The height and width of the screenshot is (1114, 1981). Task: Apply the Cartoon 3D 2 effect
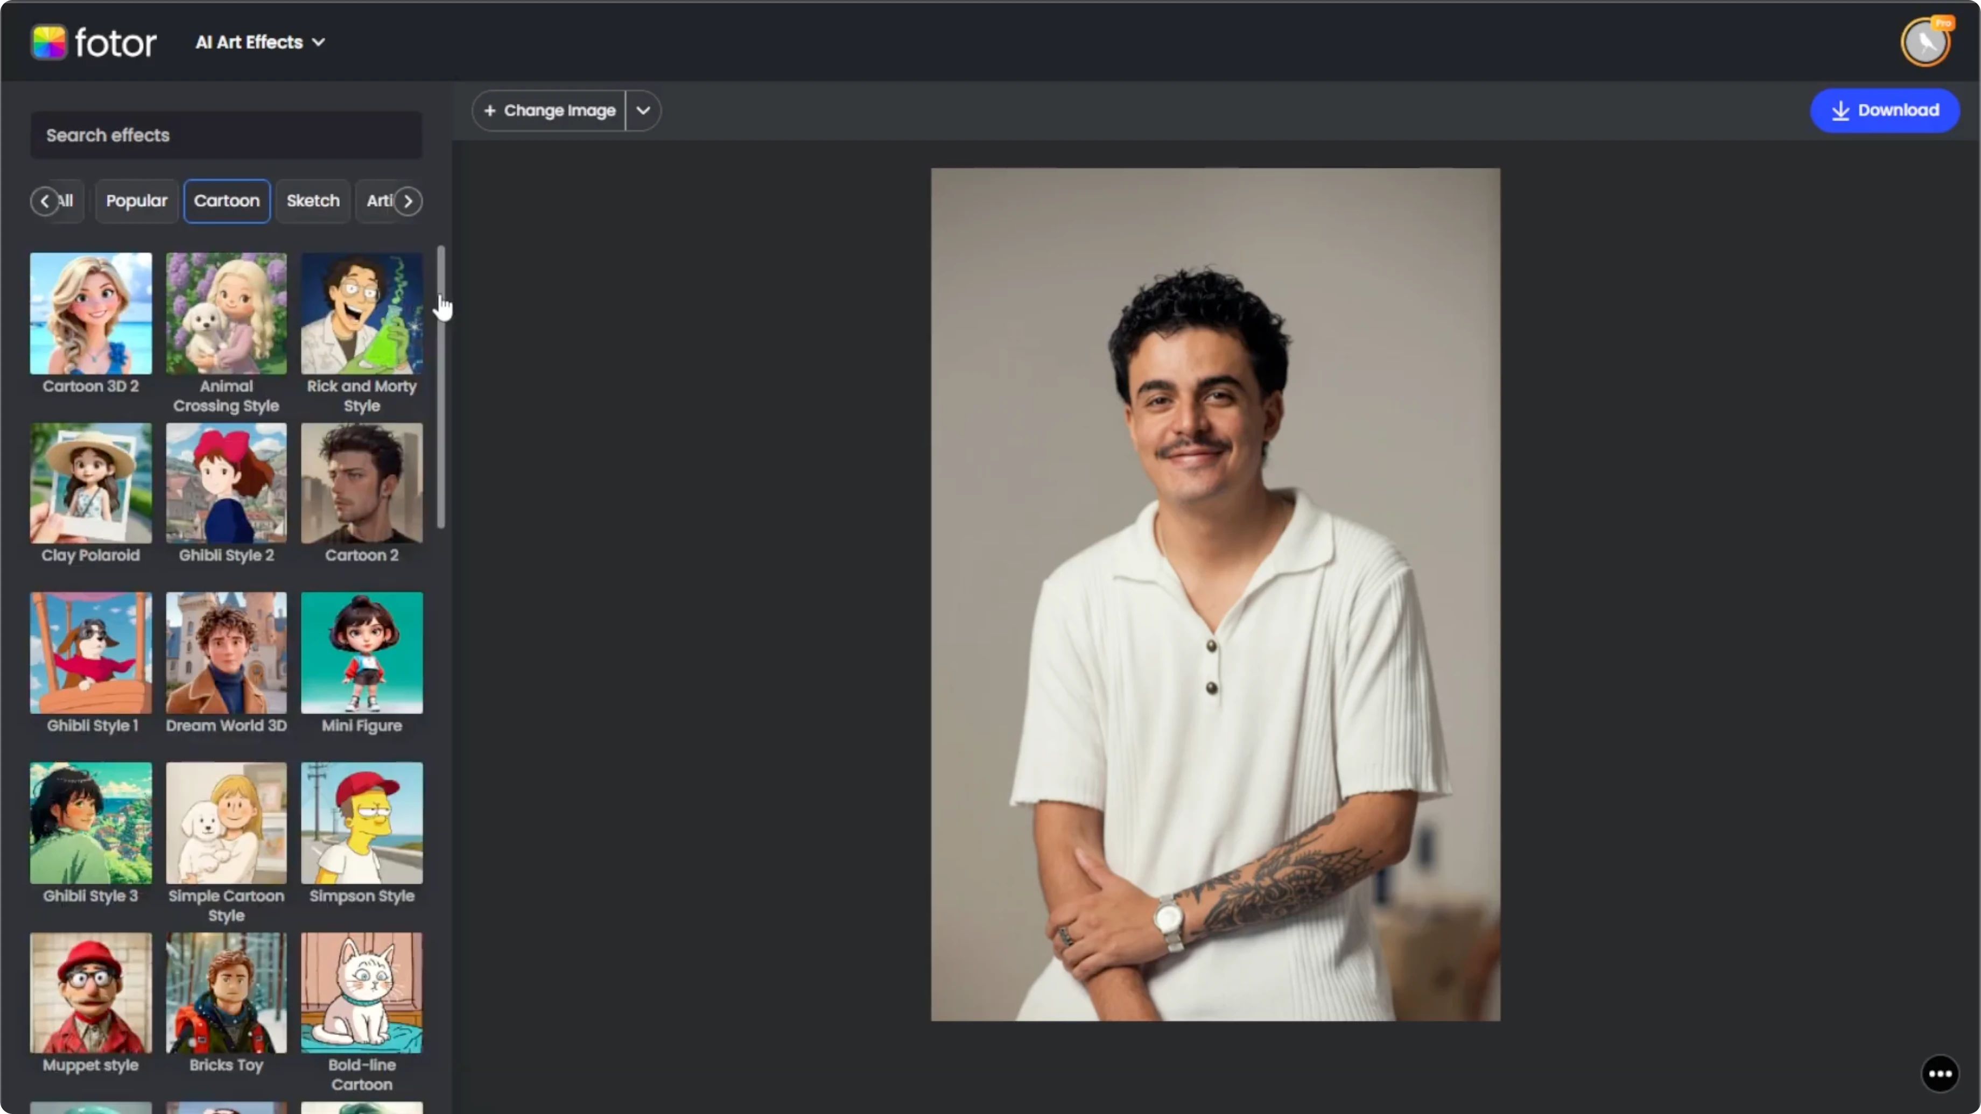point(91,314)
